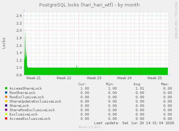Click RowShareLock Cur value 0.00
Screen dimensions: 179x131
85,93
